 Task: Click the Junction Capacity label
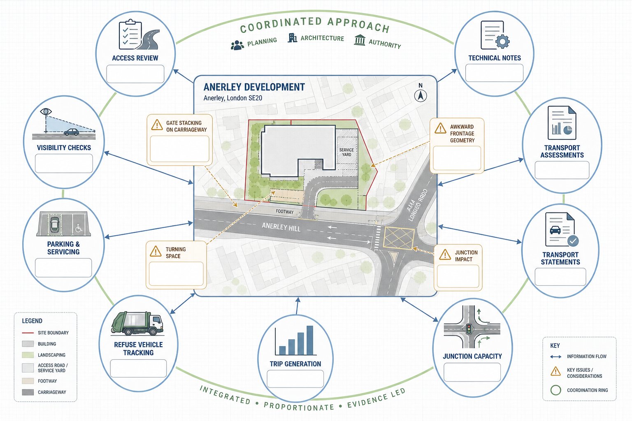(x=472, y=356)
